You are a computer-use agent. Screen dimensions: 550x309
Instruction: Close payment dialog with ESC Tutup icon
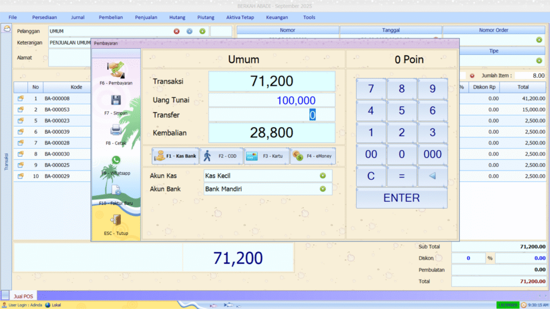[116, 220]
